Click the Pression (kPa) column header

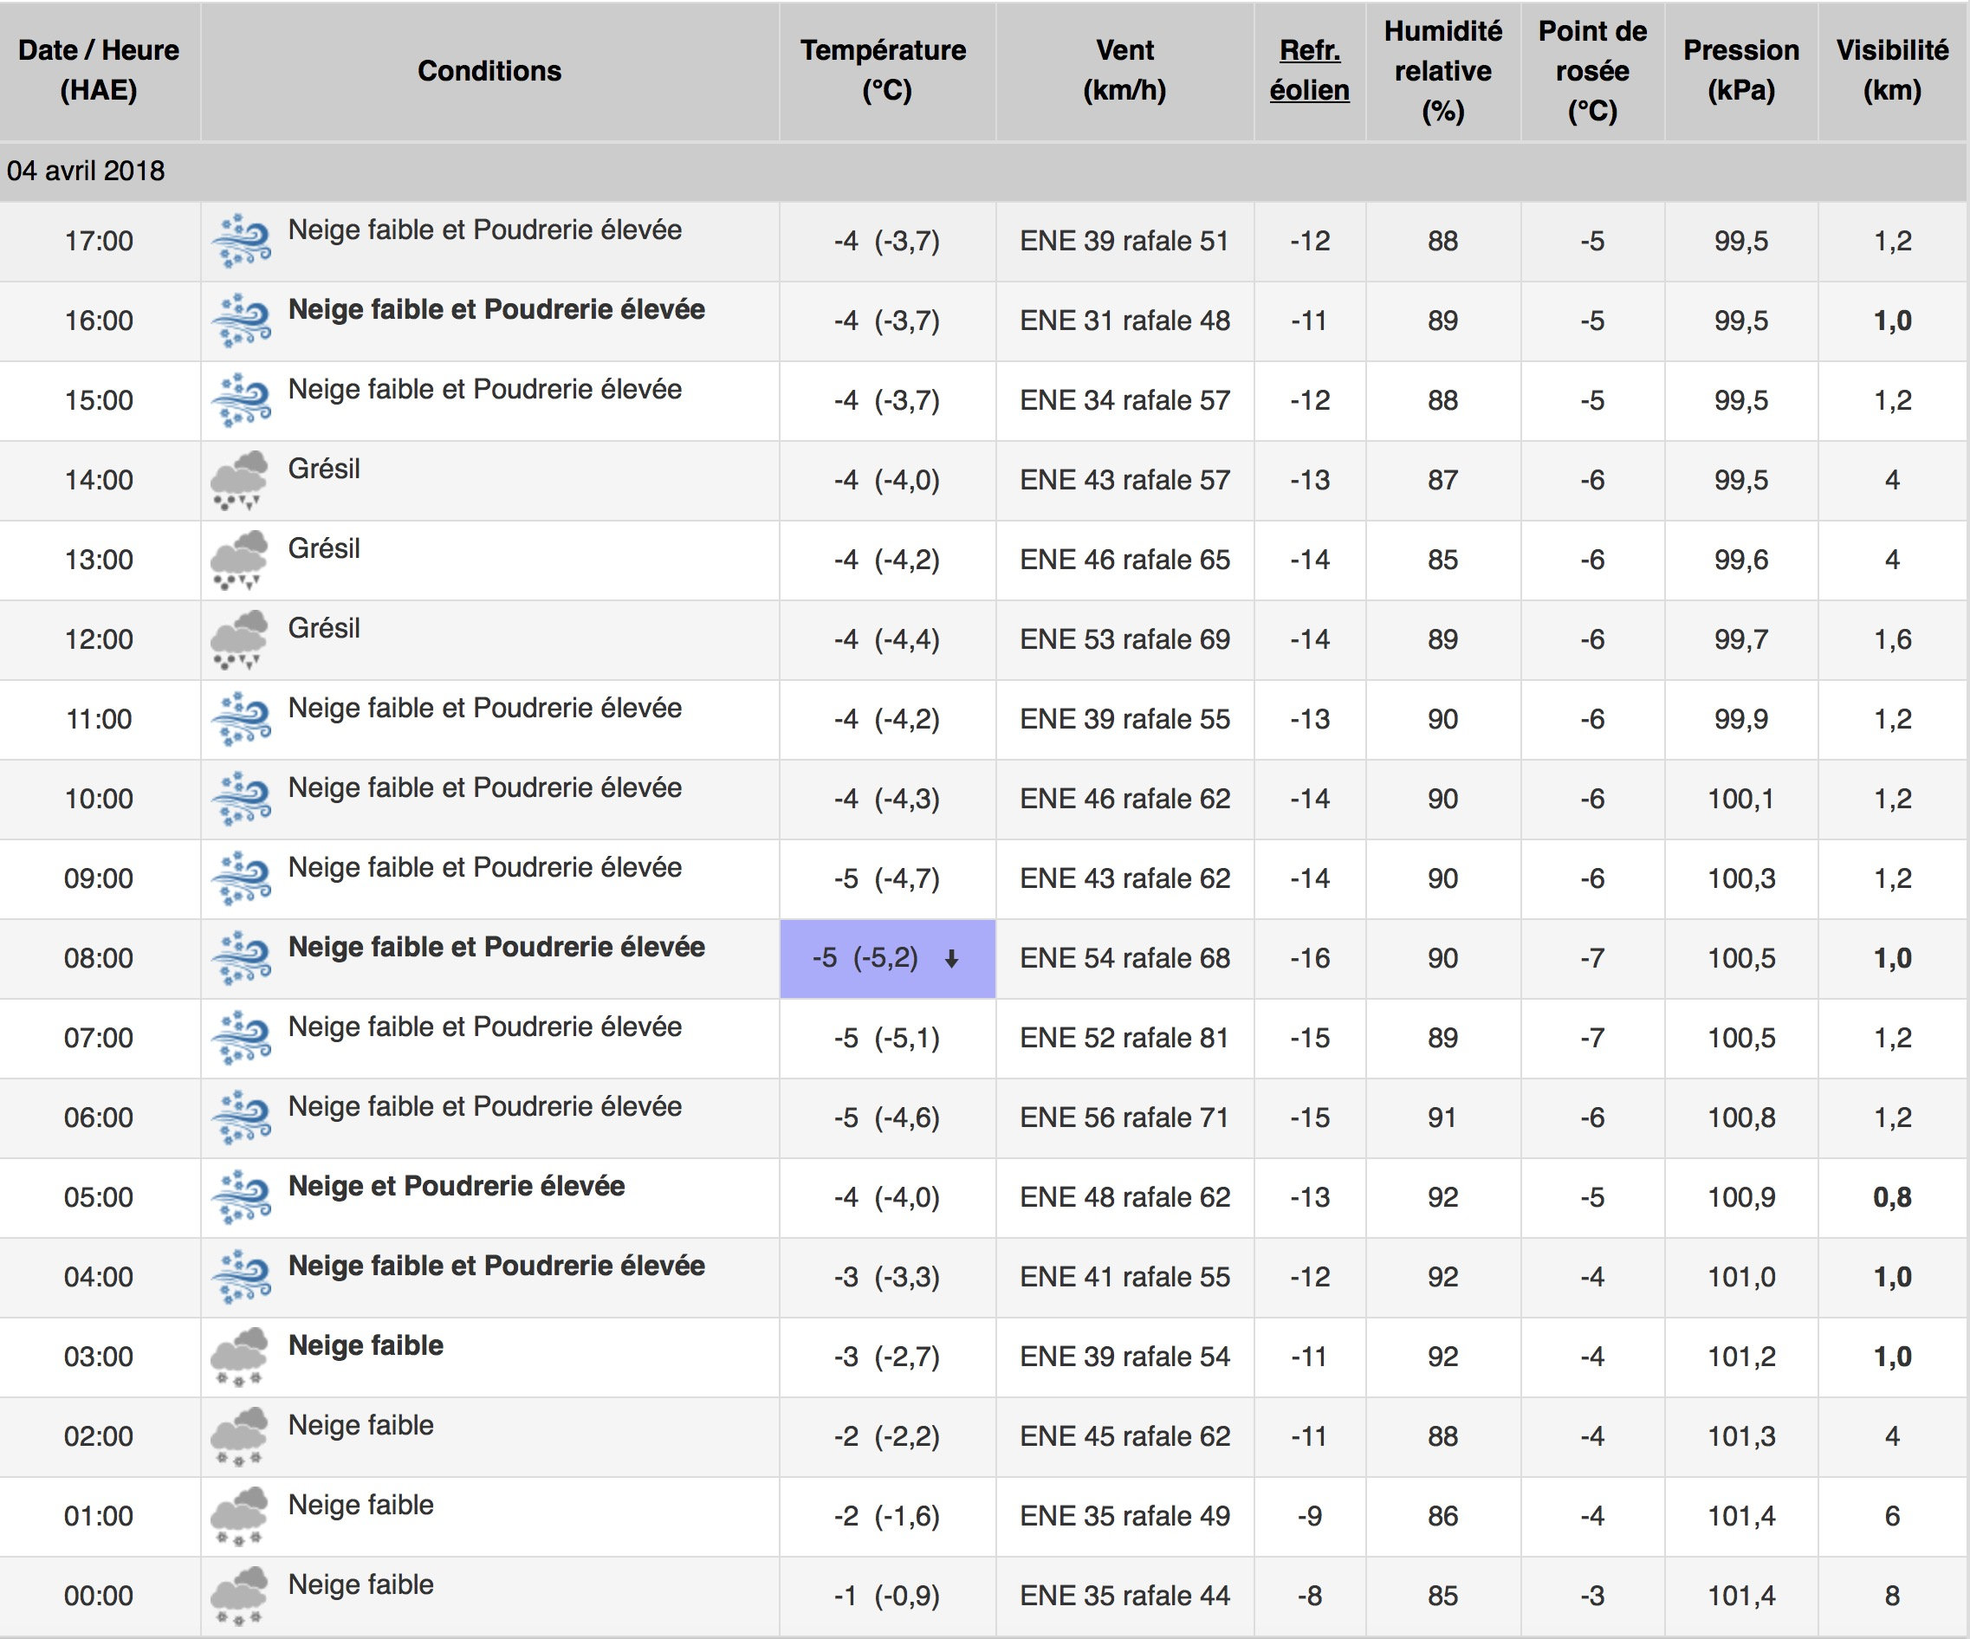(1741, 70)
